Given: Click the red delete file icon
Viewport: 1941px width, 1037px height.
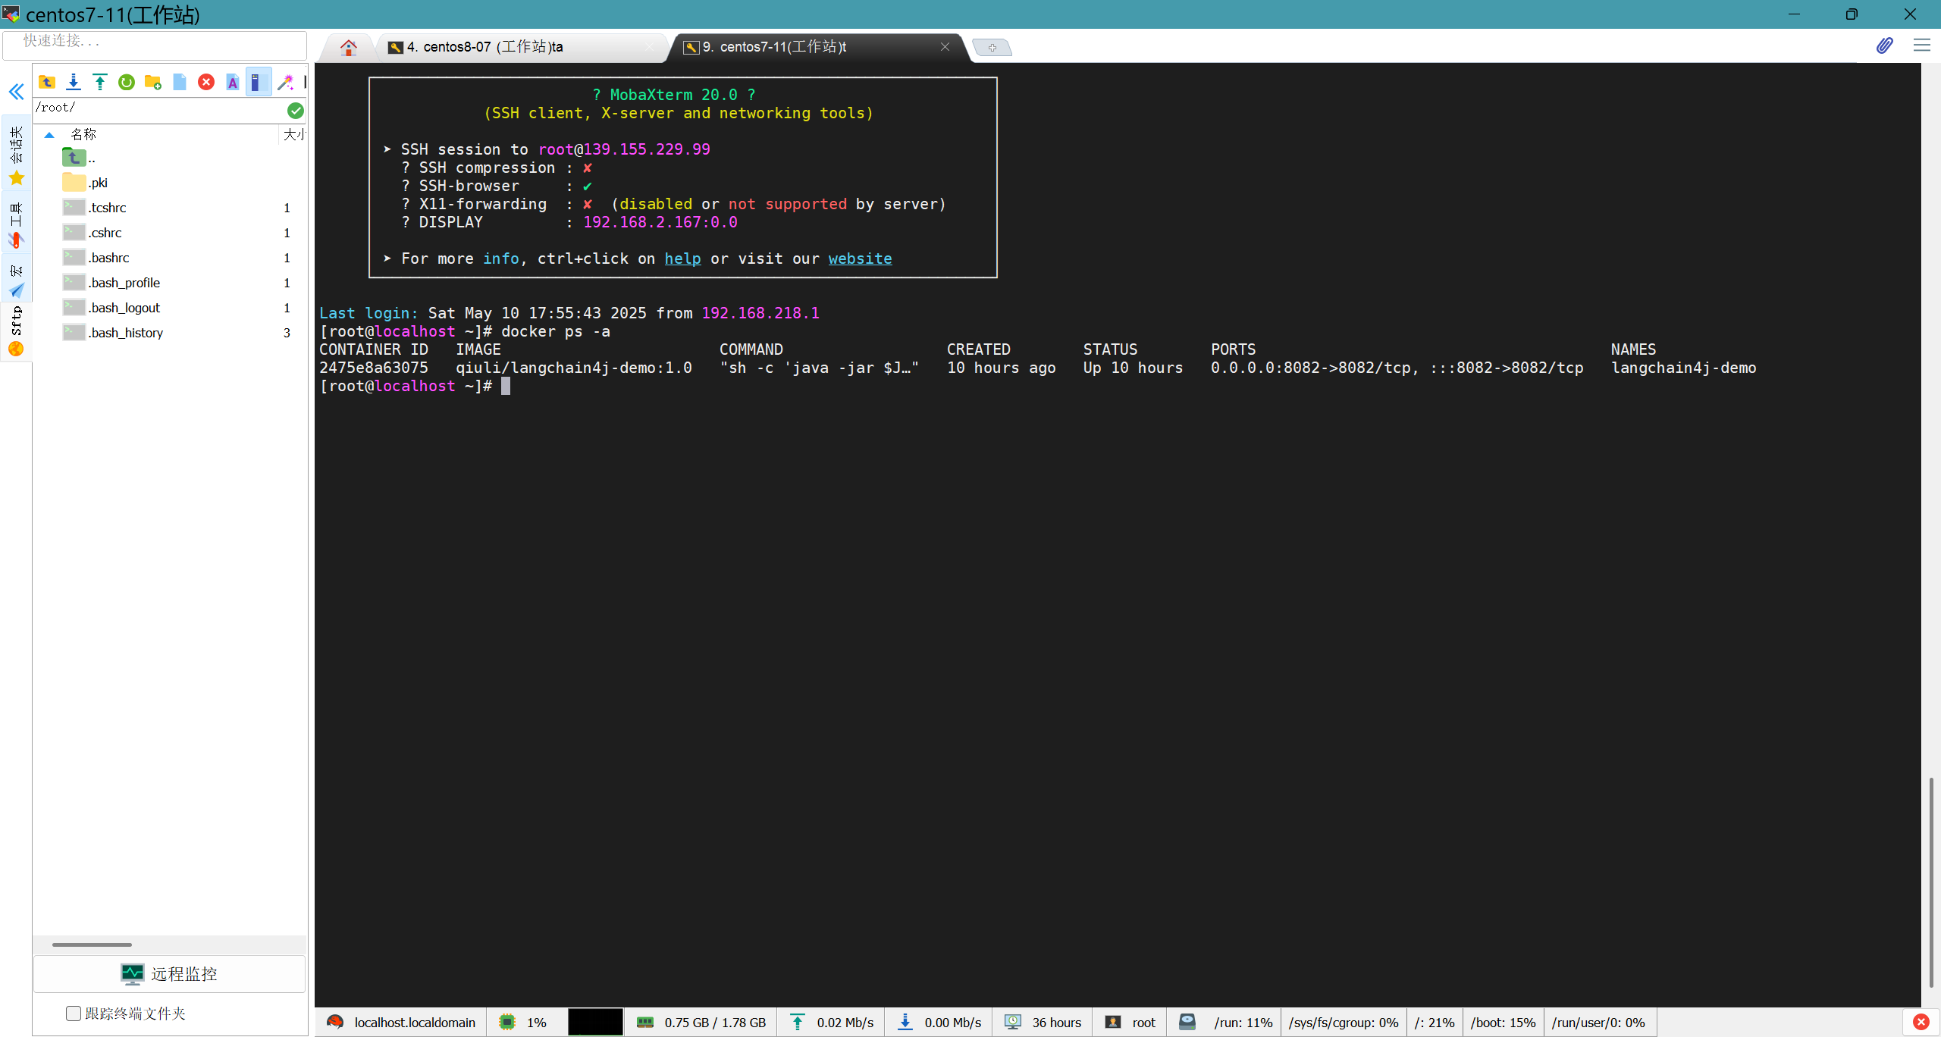Looking at the screenshot, I should (x=206, y=82).
